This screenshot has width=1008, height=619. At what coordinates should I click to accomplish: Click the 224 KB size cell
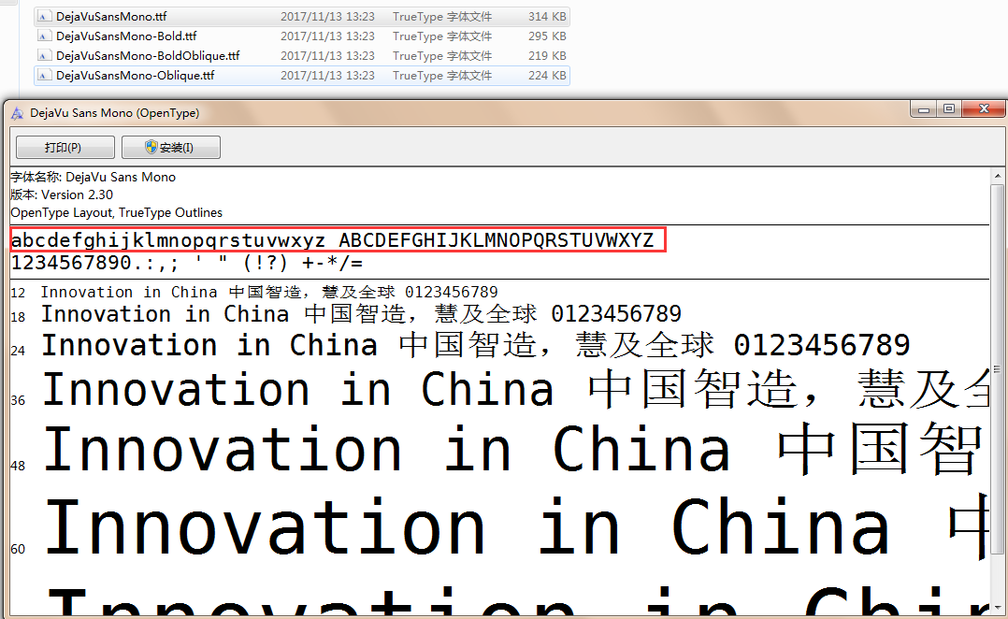[x=547, y=76]
